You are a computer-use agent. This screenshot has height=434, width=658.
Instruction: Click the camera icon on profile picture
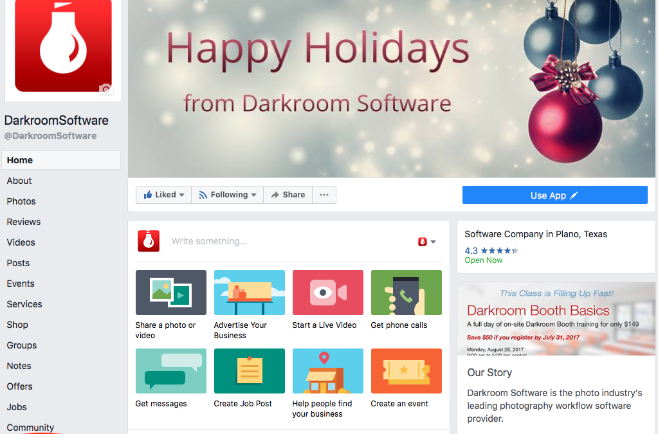(x=105, y=89)
